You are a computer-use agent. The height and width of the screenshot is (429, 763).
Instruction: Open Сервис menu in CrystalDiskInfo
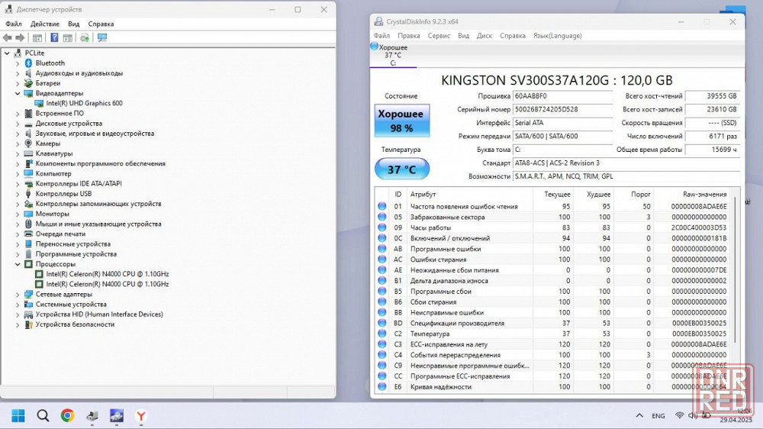pos(439,36)
